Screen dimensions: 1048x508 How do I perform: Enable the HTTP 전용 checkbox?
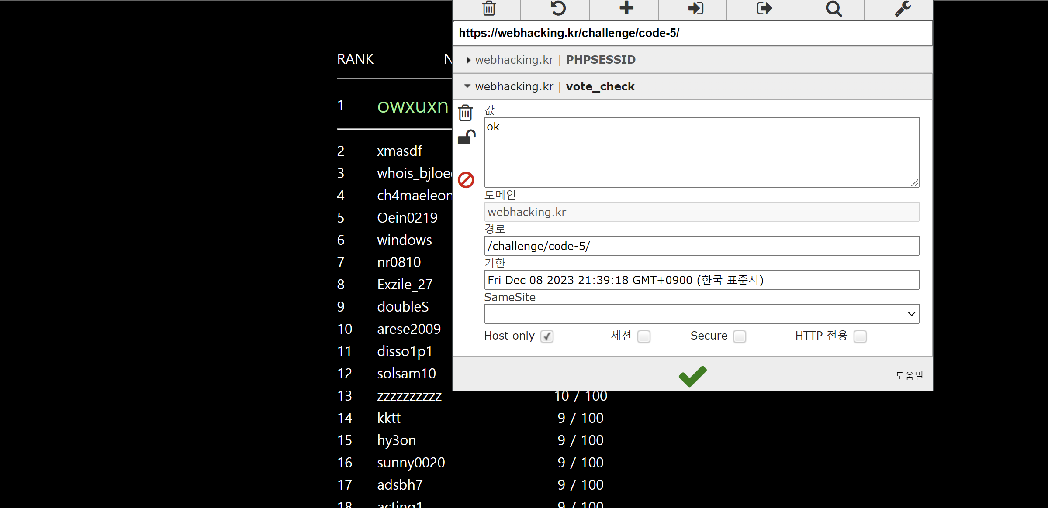click(x=860, y=336)
